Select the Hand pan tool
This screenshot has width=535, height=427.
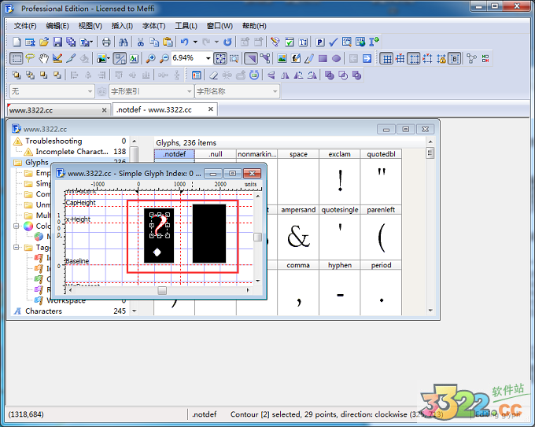44,58
